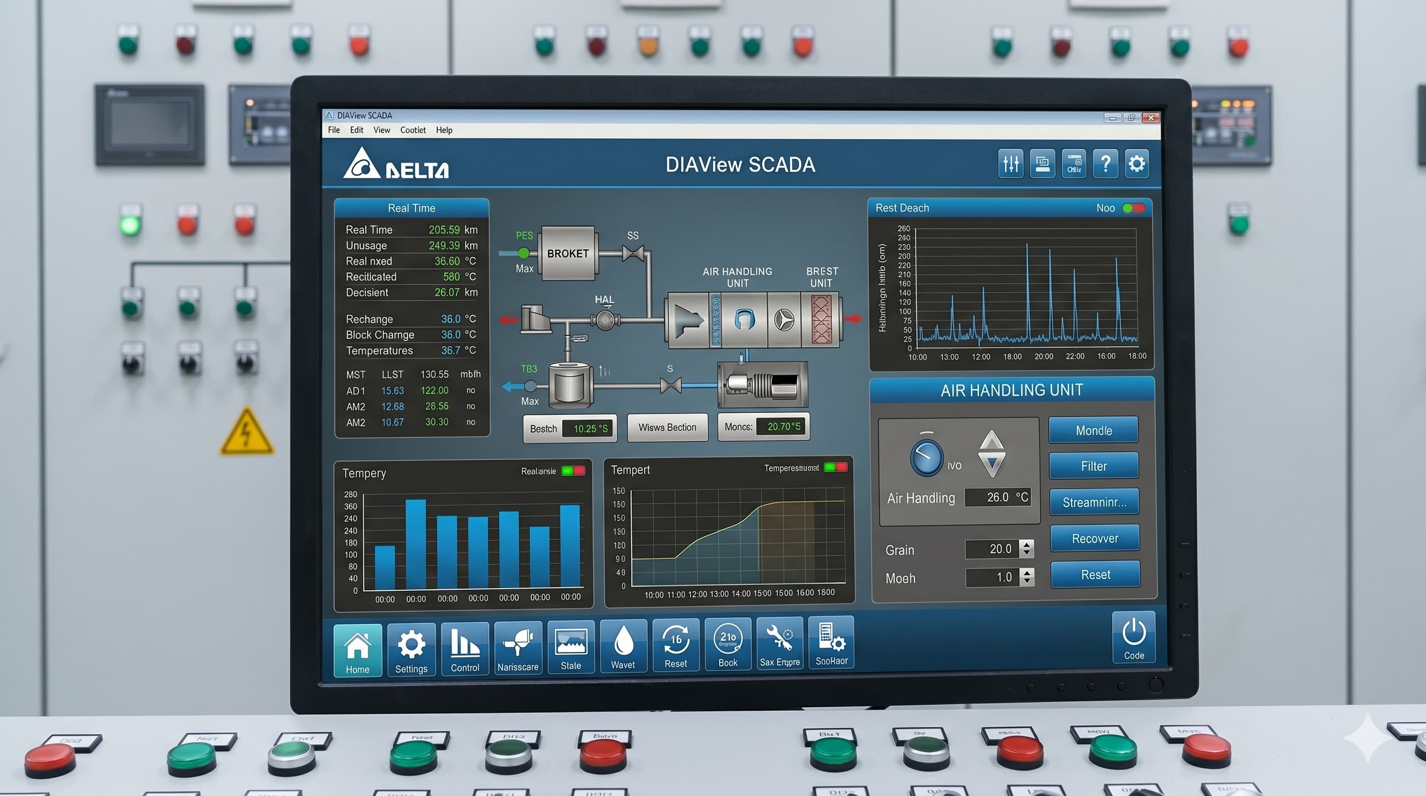Click the Oslx panel icon in header
The image size is (1426, 796).
[x=1074, y=164]
